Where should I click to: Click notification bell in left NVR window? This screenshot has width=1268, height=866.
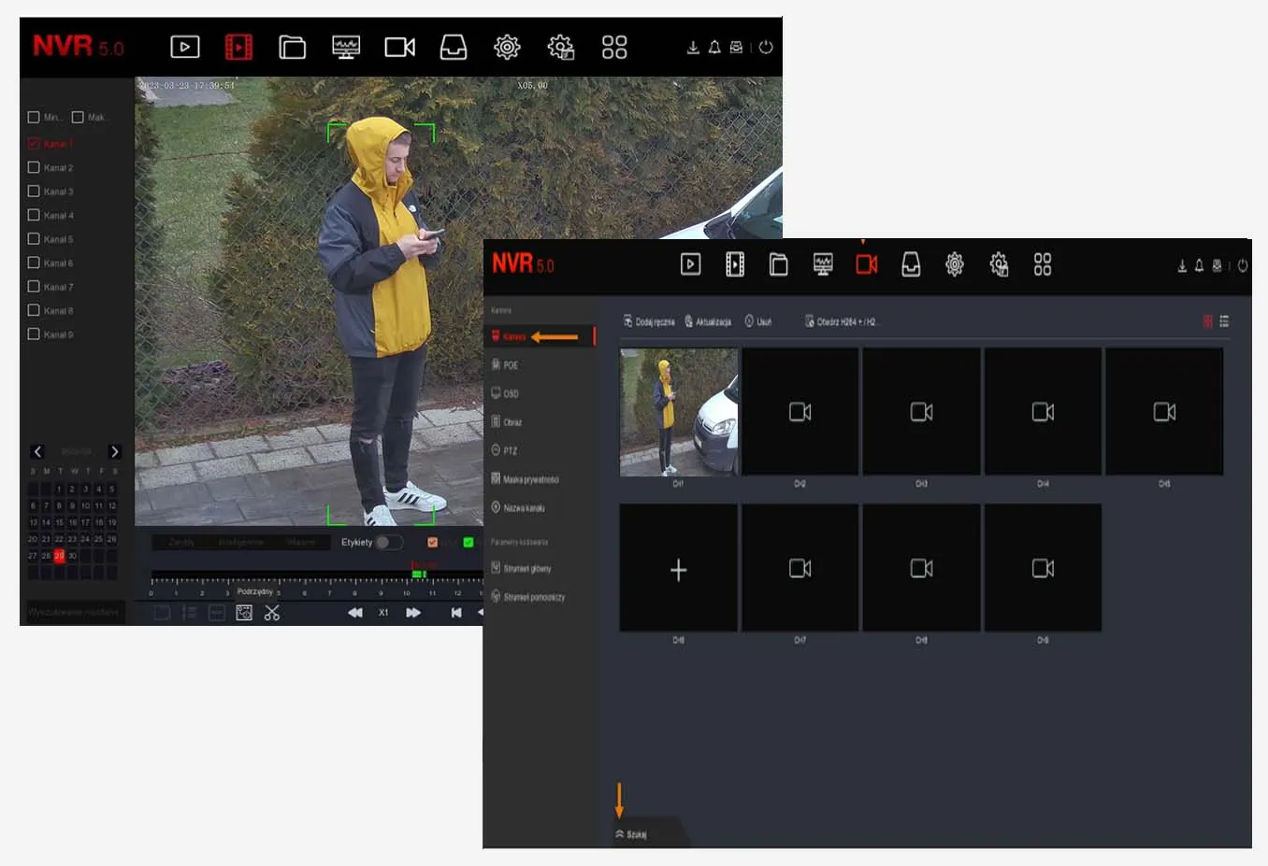coord(714,48)
